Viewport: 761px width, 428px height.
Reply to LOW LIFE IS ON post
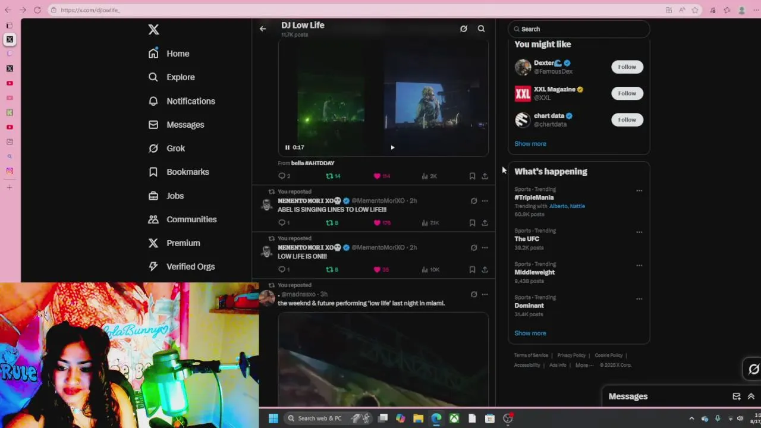[x=282, y=269]
